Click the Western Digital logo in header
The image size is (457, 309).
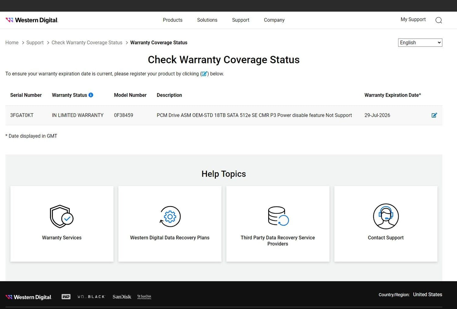[x=32, y=20]
